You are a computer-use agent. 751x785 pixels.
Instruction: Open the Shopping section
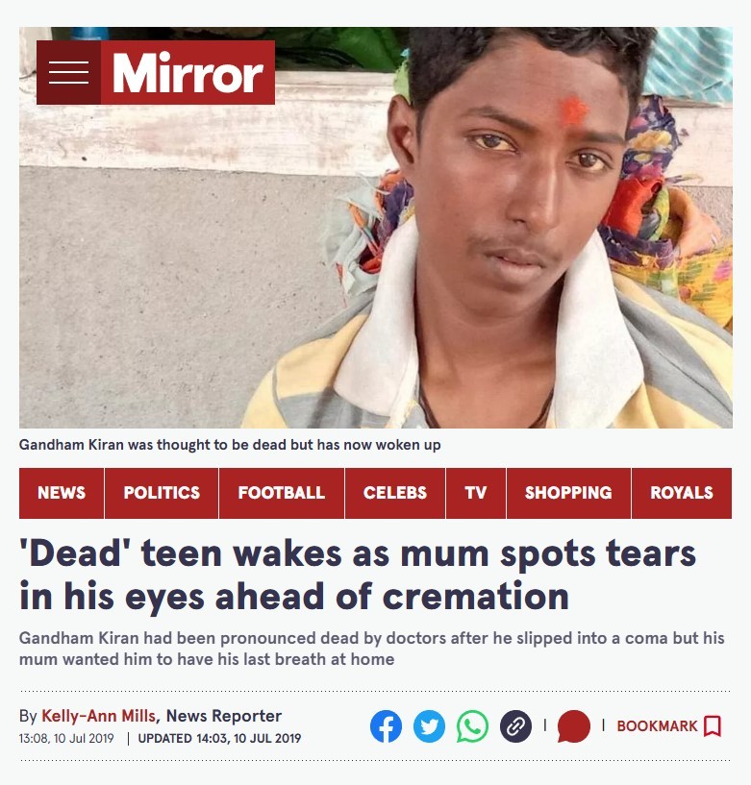coord(568,493)
